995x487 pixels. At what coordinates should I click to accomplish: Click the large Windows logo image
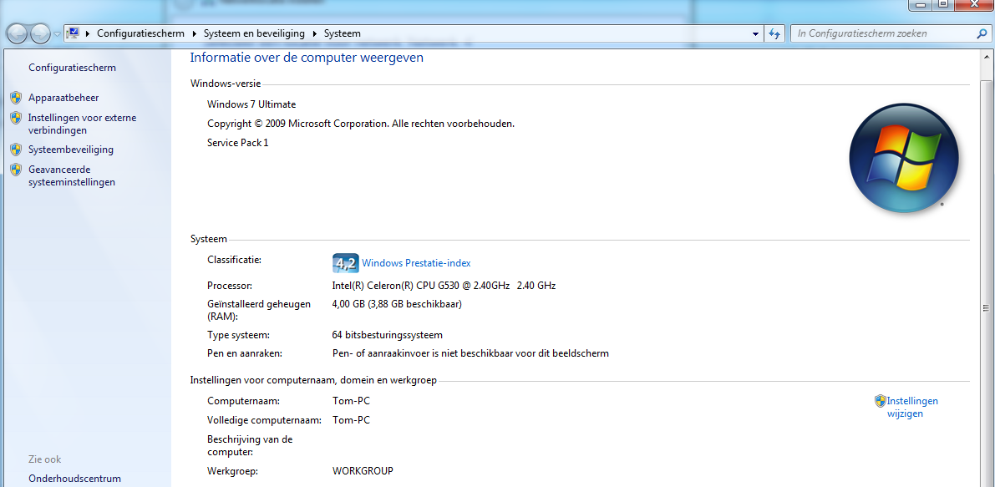coord(904,157)
